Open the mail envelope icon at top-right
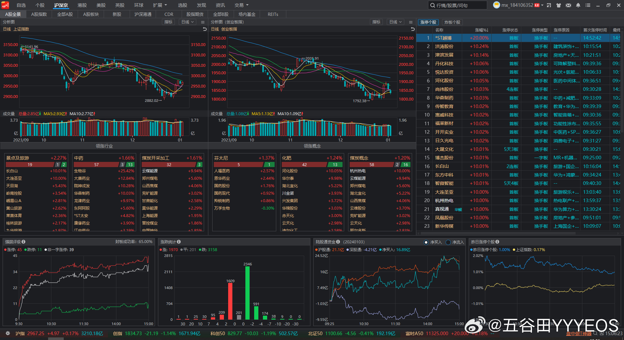Viewport: 624px width, 340px height. [x=568, y=5]
